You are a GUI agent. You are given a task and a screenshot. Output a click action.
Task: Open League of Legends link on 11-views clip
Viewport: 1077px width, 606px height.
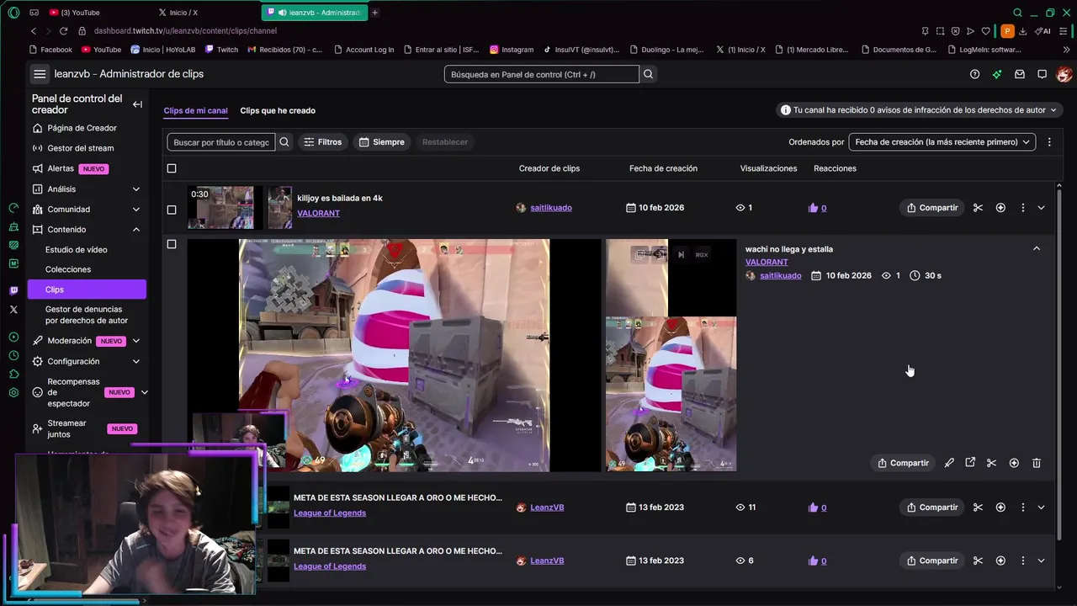[330, 513]
